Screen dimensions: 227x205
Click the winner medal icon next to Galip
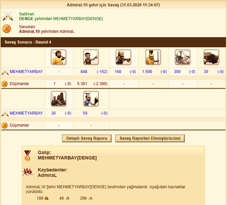[x=27, y=156]
